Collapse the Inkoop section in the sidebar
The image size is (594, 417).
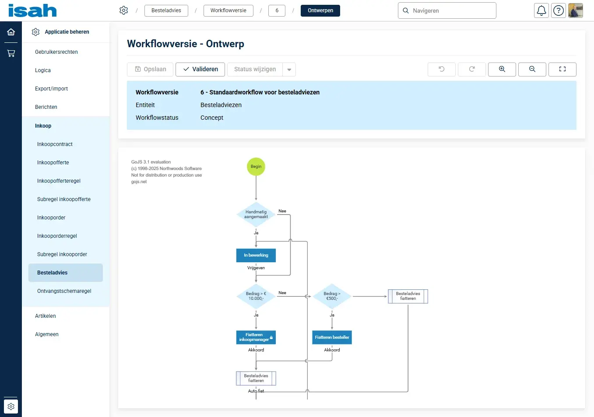tap(43, 126)
